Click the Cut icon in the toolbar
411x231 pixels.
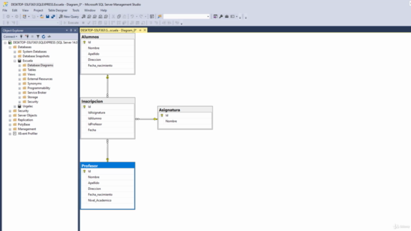point(113,17)
